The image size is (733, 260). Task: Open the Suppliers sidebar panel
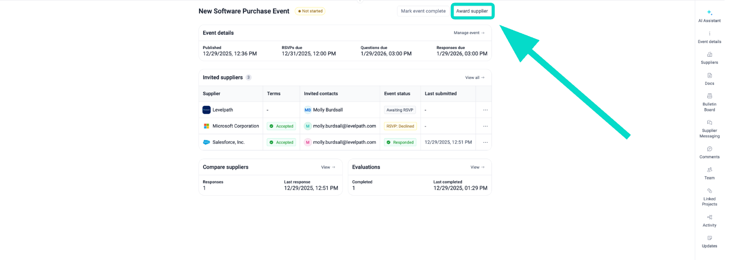point(709,55)
